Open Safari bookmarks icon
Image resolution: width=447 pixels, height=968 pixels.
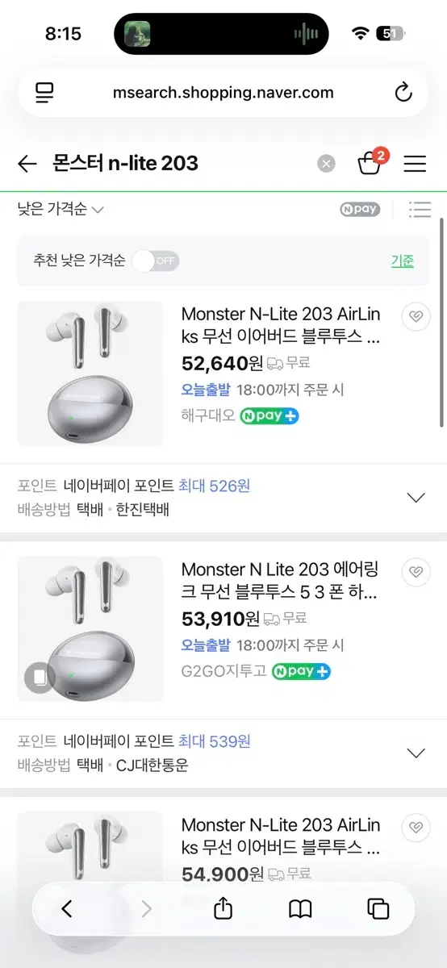click(300, 909)
